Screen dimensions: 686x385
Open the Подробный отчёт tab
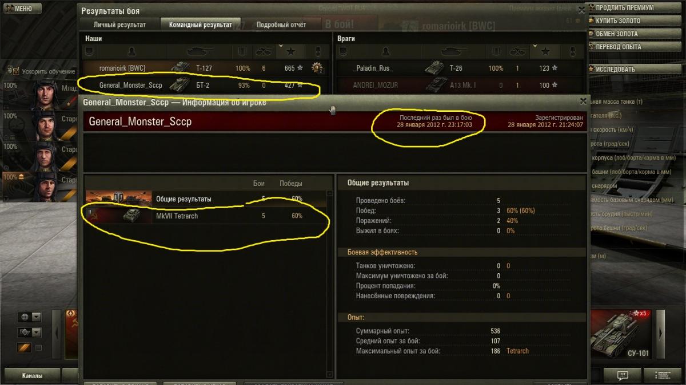281,25
